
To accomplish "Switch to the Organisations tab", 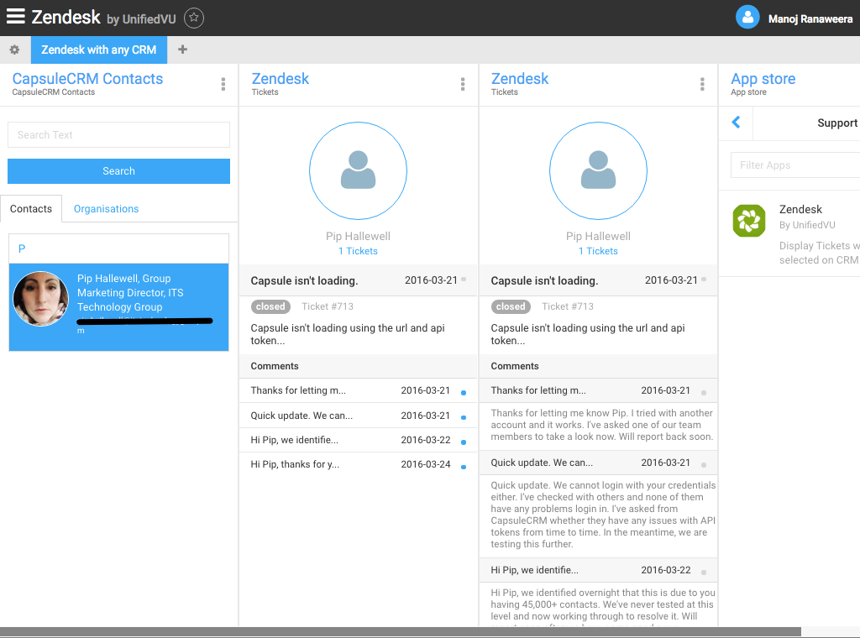I will coord(106,209).
